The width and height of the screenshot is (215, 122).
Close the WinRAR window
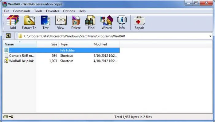[x=206, y=3]
